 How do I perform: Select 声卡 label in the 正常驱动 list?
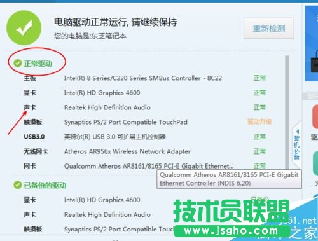[30, 107]
